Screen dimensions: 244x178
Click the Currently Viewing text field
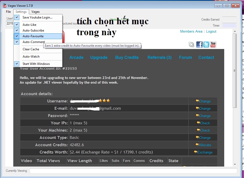(x=133, y=171)
